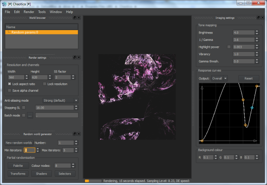Image resolution: width=267 pixels, height=185 pixels.
Task: Open the Anti-aliasing mode dropdown
Action: tap(60, 101)
